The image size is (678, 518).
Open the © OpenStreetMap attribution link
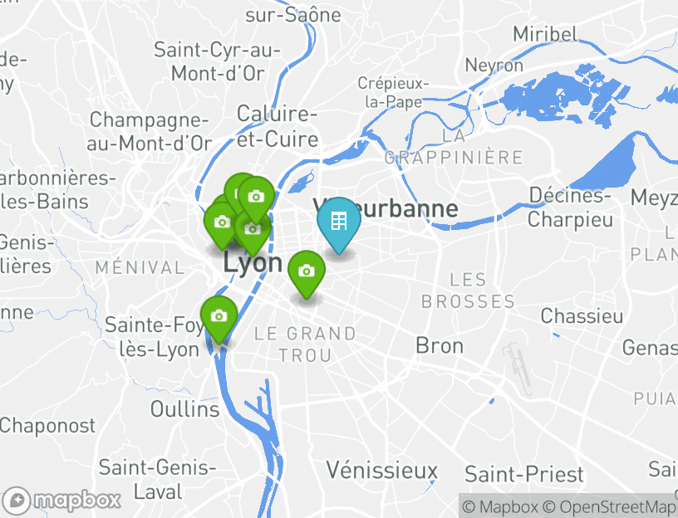tap(608, 506)
